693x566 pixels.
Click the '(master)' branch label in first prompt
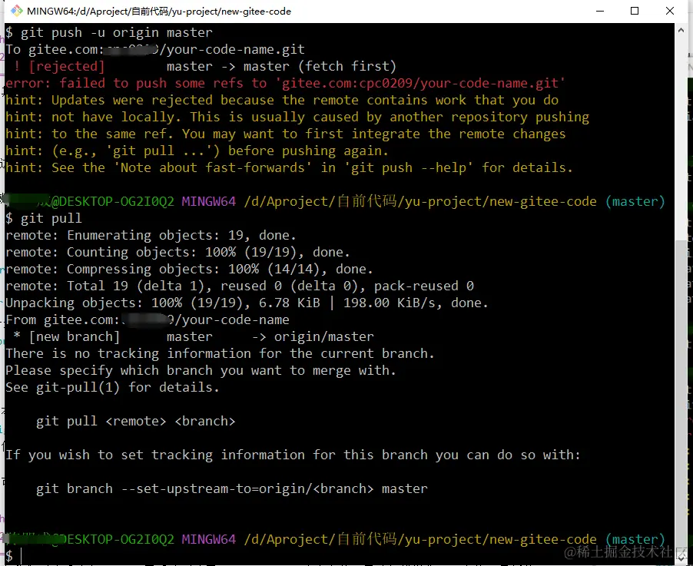(x=635, y=201)
